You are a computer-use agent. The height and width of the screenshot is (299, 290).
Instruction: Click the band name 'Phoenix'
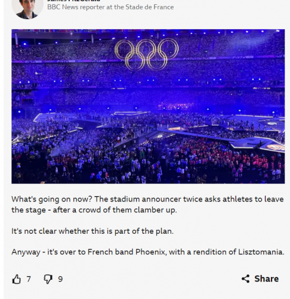[x=150, y=252]
